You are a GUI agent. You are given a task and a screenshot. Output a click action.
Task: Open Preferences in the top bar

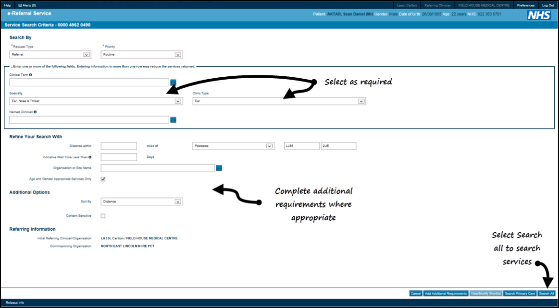[x=525, y=5]
